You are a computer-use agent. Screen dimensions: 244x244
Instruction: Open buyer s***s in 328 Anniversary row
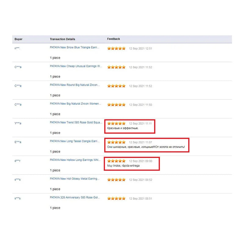17,198
